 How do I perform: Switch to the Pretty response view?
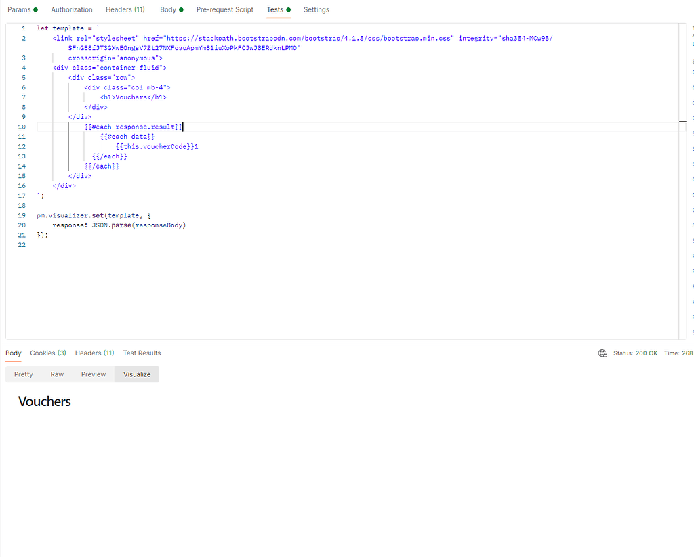coord(23,374)
